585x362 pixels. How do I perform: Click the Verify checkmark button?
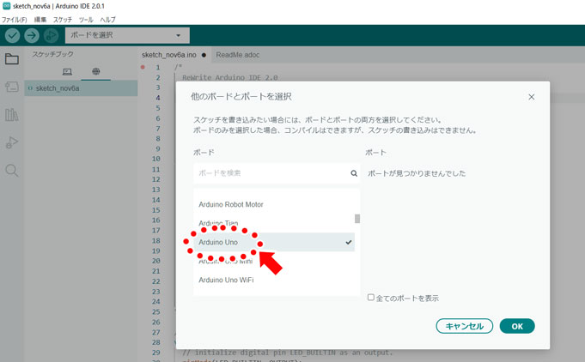click(x=12, y=36)
